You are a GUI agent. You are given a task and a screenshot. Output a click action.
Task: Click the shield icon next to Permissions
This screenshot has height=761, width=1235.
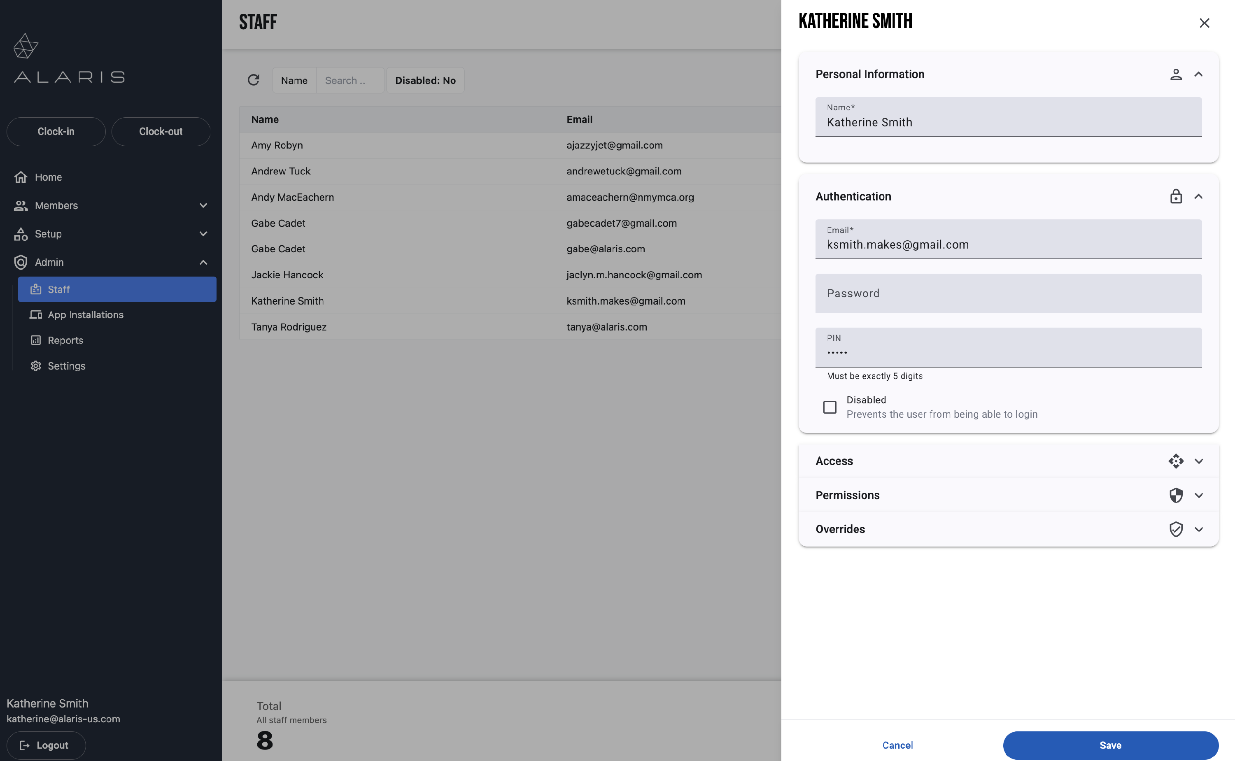tap(1176, 495)
